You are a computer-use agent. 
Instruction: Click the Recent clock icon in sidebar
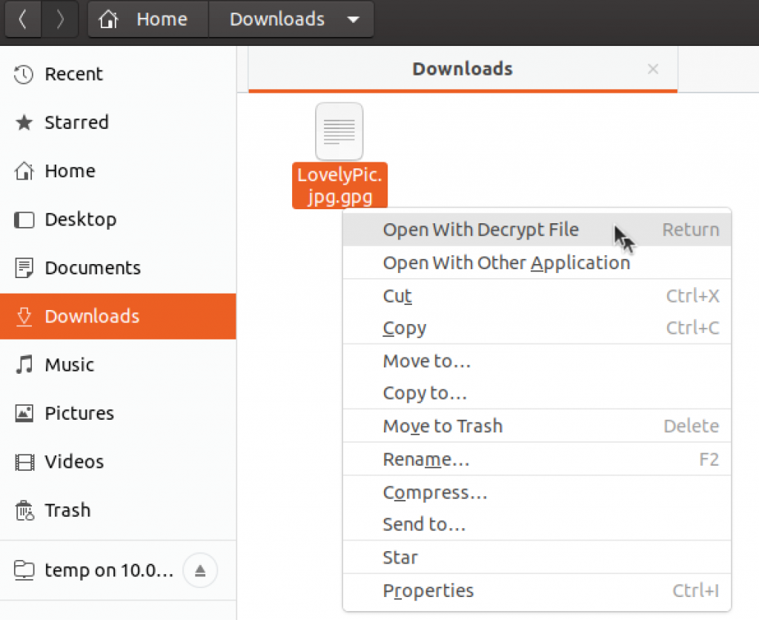pos(23,75)
